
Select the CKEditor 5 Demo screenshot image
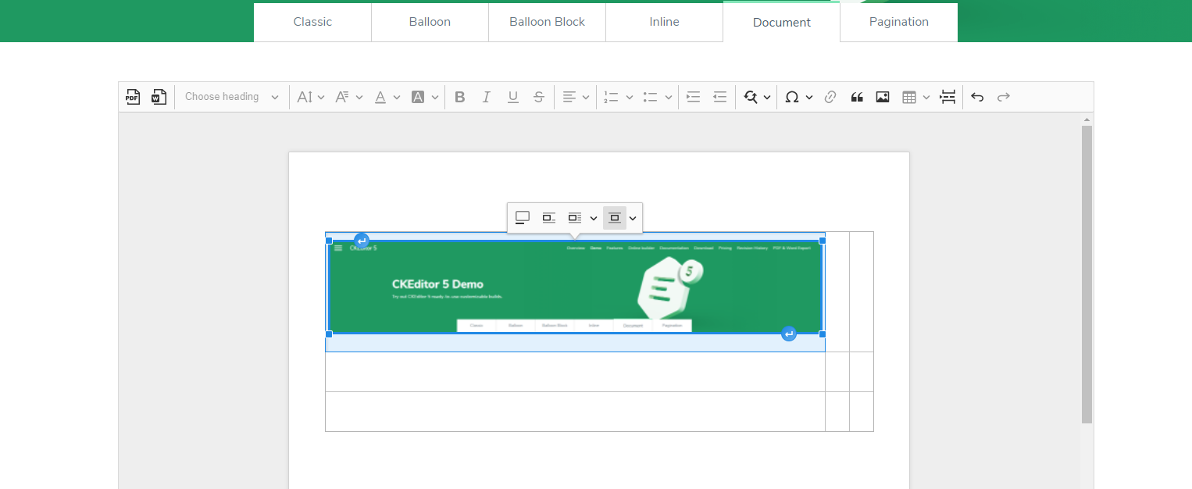576,287
